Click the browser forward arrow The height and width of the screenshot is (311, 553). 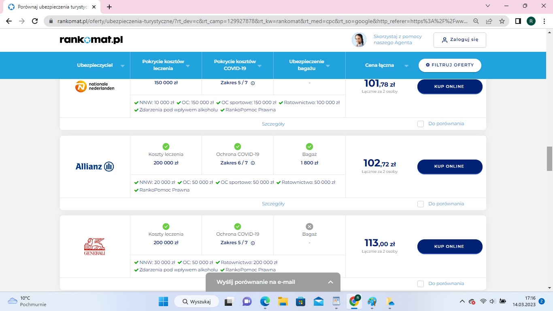[x=22, y=21]
